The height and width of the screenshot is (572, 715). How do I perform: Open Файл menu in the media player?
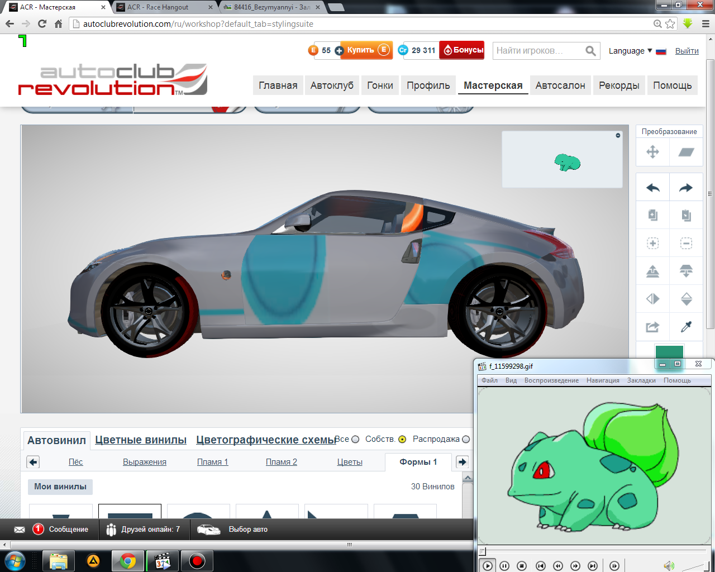point(489,380)
